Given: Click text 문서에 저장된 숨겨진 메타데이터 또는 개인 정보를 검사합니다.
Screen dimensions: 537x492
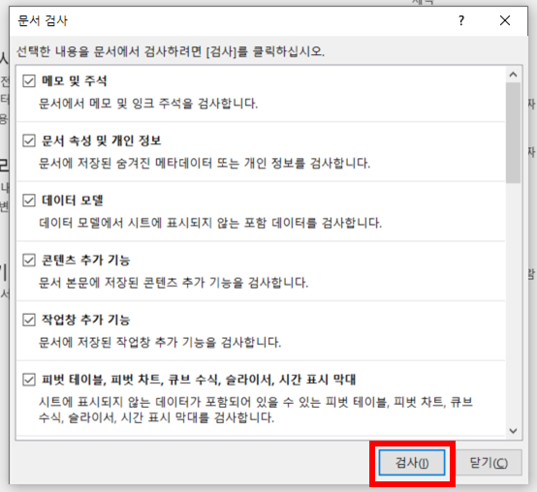Looking at the screenshot, I should tap(205, 163).
